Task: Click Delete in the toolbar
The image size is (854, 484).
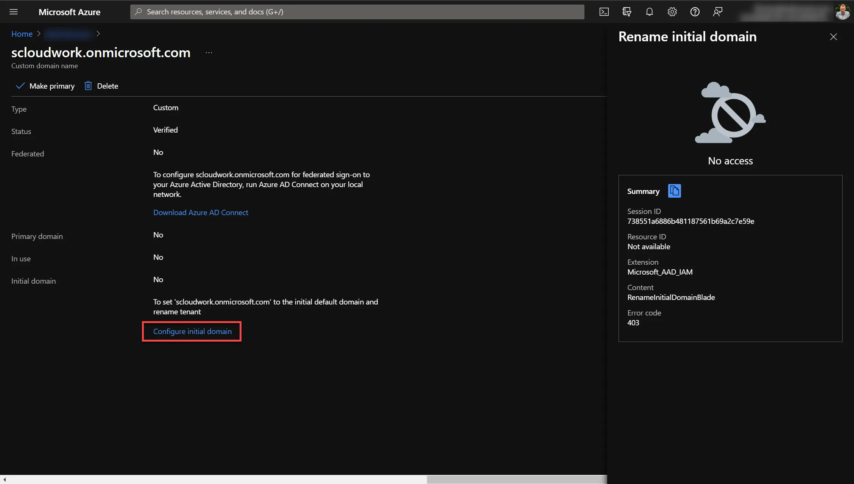Action: click(101, 86)
